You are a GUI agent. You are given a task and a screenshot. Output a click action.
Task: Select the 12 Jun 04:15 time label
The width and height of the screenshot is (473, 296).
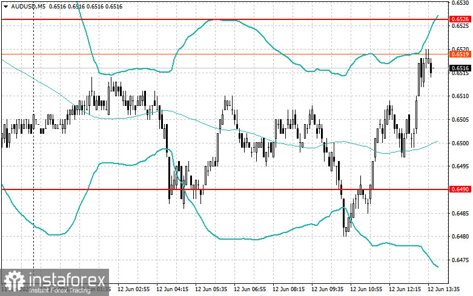[172, 289]
